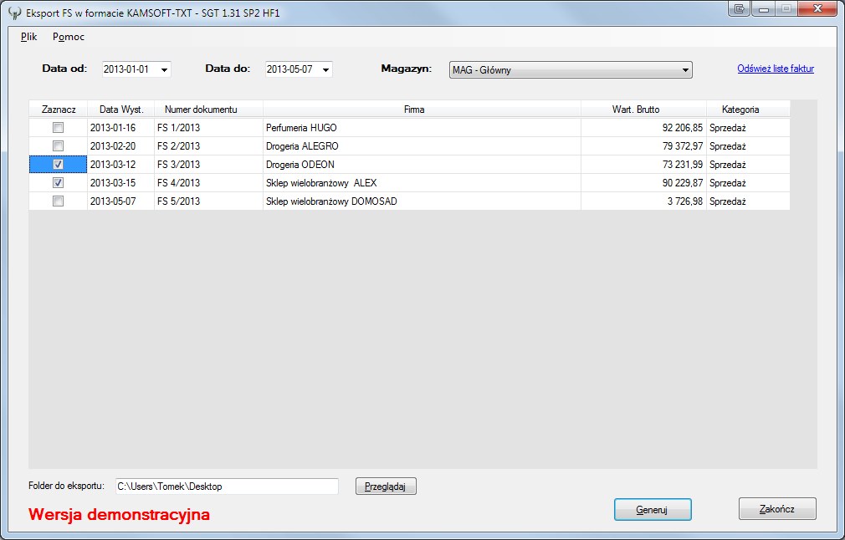The image size is (845, 540).
Task: Click the date 2013-02-20 cell
Action: point(120,146)
